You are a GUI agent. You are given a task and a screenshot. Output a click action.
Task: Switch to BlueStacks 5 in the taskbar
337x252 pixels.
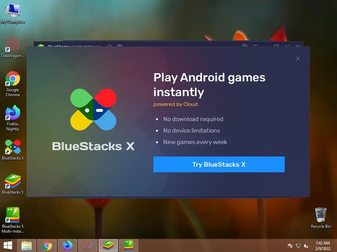pos(108,245)
